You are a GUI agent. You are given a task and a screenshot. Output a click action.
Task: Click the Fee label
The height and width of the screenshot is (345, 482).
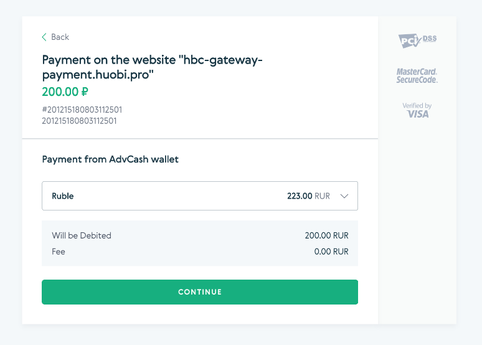(x=59, y=252)
